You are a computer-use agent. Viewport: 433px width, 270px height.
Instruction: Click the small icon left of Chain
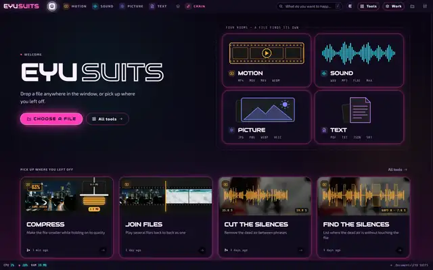click(x=178, y=6)
